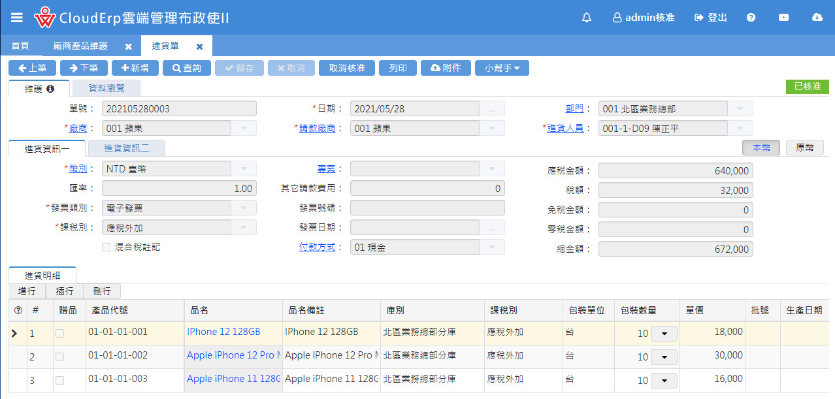Expand 包裝數量 dropdown in row 3
The image size is (835, 399).
[x=664, y=381]
